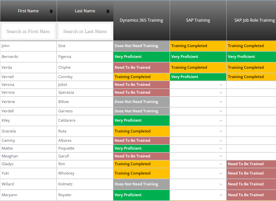276x201 pixels.
Task: Select John Doe's SAP Training 'Training Completed' cell
Action: pos(198,46)
